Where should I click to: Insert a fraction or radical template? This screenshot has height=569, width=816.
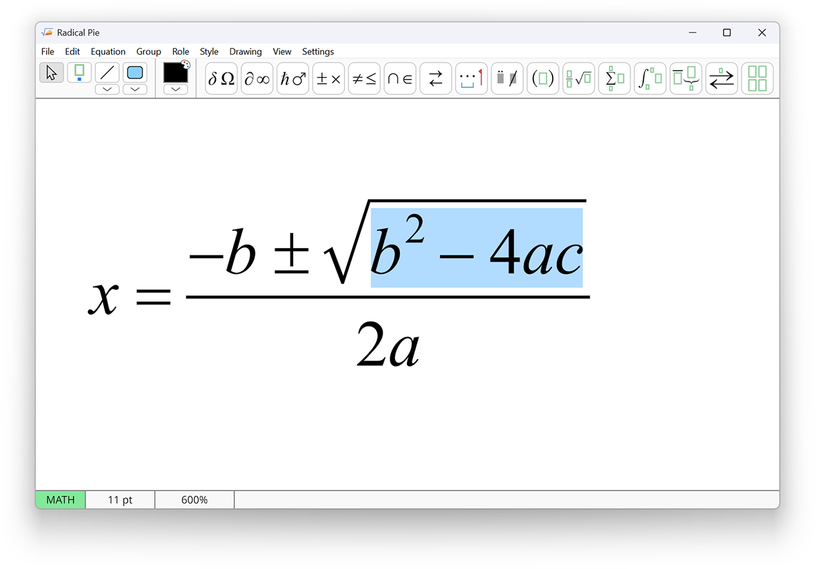[x=578, y=78]
